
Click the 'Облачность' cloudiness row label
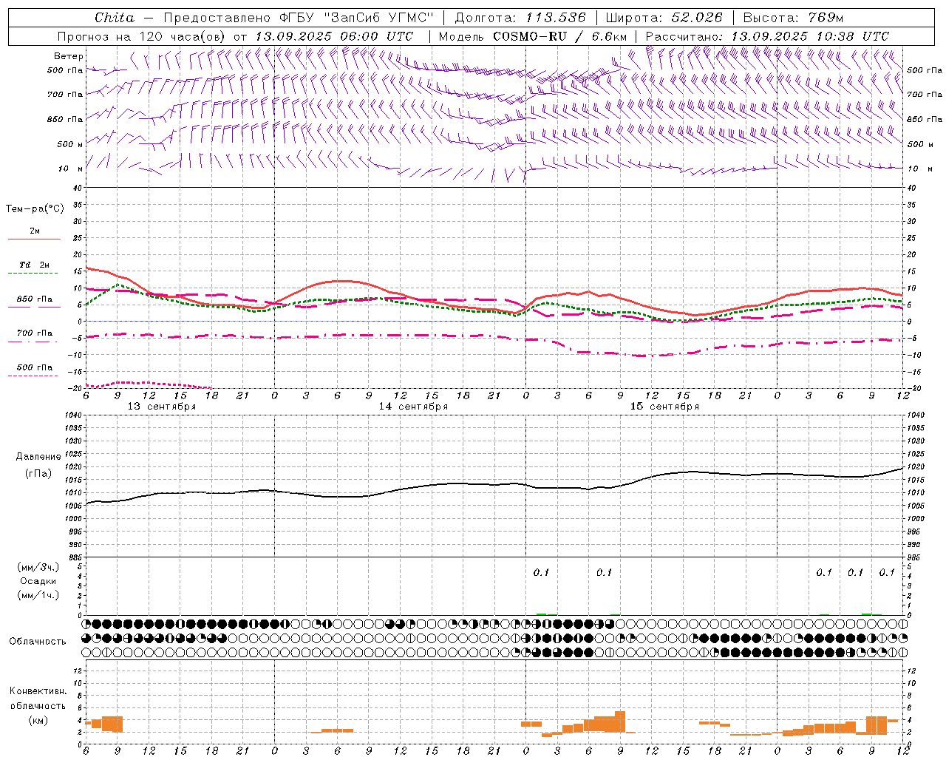38,641
